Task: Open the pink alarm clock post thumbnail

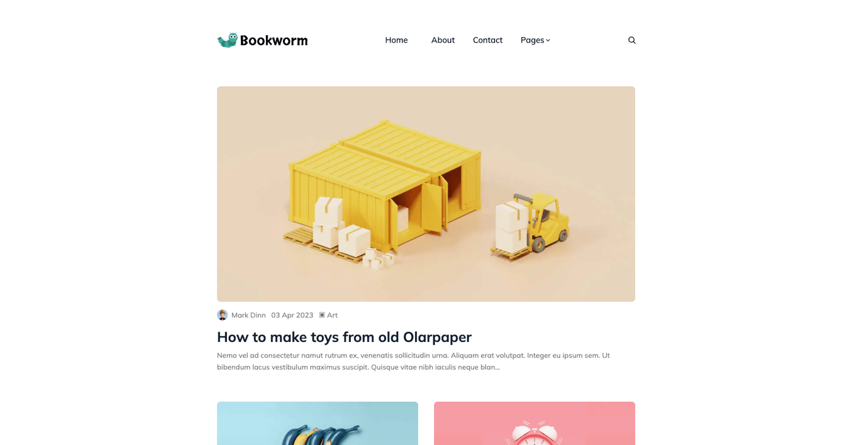Action: tap(535, 423)
